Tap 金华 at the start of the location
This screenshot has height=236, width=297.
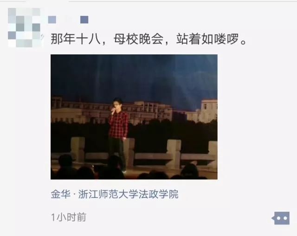pyautogui.click(x=61, y=194)
